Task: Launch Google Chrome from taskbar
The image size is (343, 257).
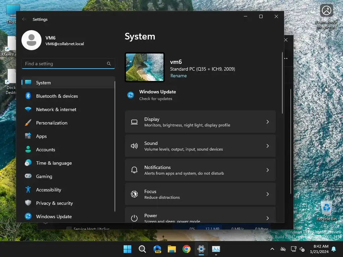Action: 187,249
